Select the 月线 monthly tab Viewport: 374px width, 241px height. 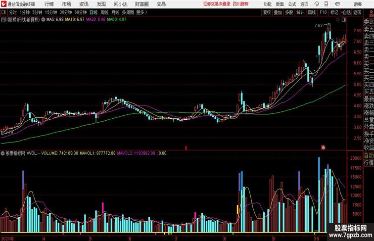click(115, 12)
